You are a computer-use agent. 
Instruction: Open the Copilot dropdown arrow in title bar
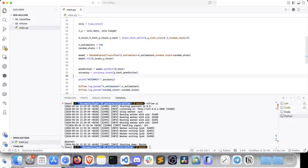[x=214, y=3]
